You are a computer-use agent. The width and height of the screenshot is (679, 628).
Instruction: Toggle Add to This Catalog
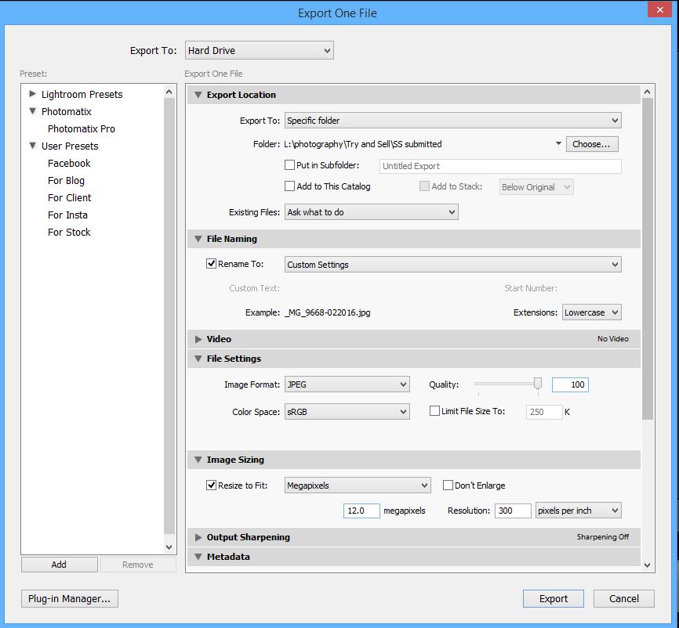click(289, 186)
